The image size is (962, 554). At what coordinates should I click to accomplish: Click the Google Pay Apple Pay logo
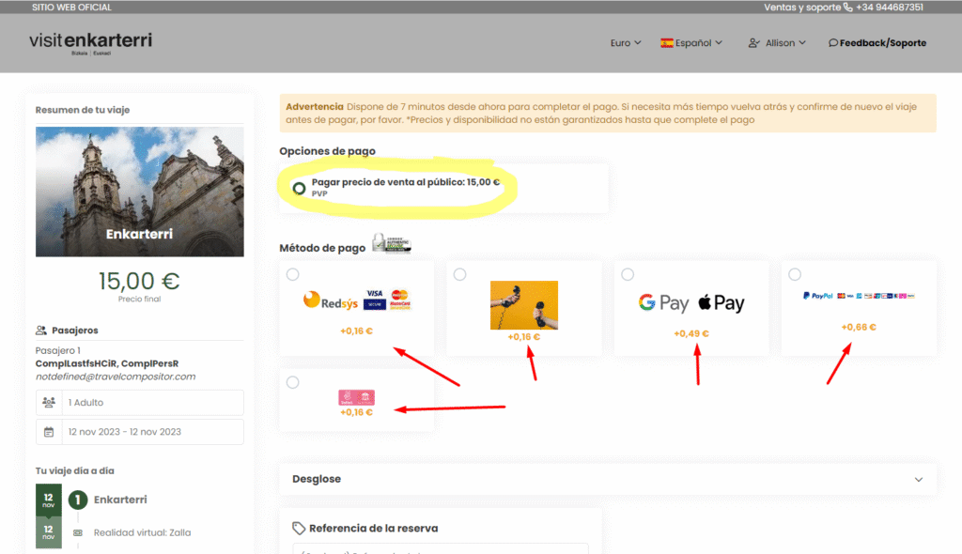coord(690,302)
